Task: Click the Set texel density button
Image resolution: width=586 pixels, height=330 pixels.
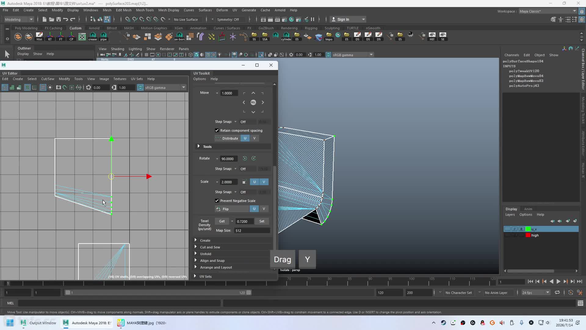Action: pyautogui.click(x=262, y=221)
